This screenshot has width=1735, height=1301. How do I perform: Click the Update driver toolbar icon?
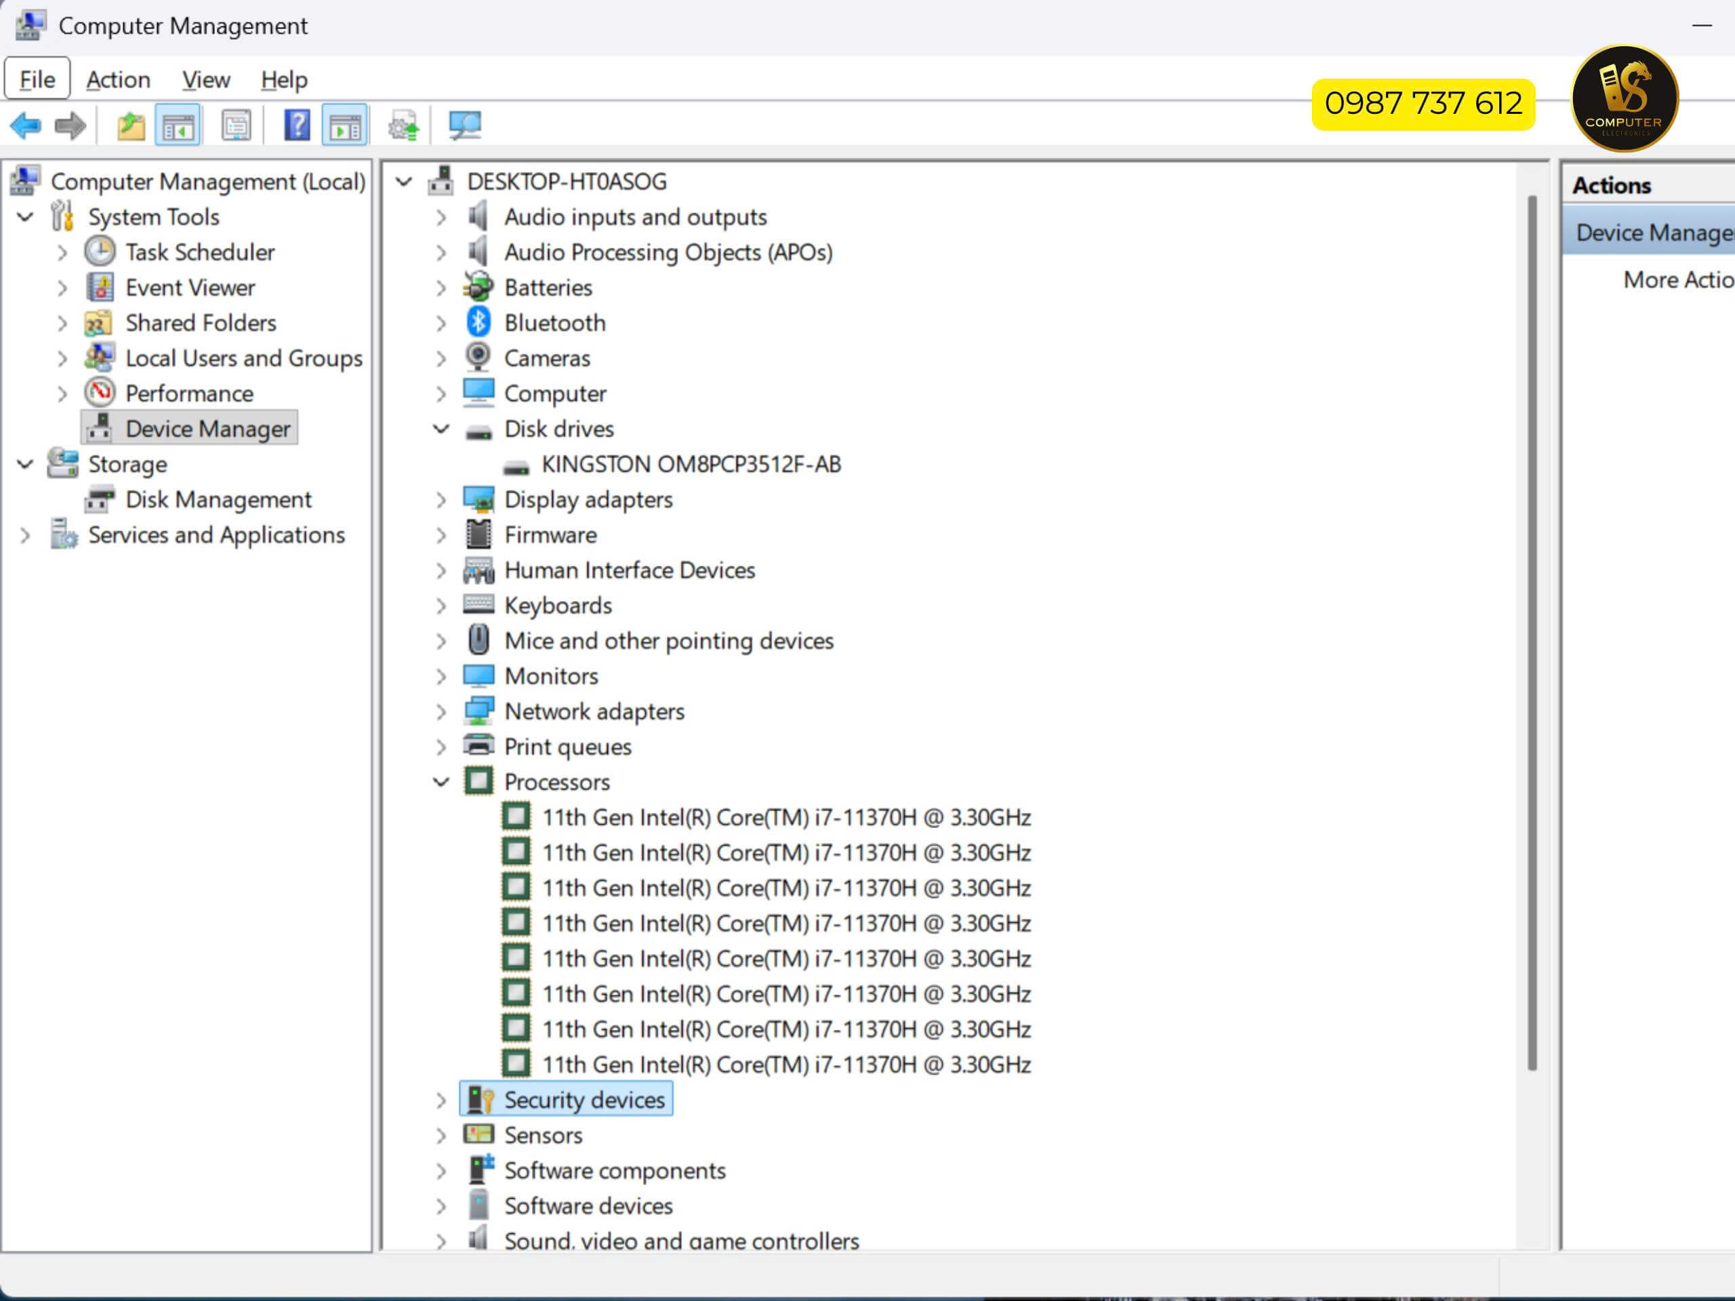403,125
